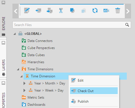This screenshot has width=135, height=108.
Task: Toggle the Layers panel pin box
Action: [x=3, y=43]
